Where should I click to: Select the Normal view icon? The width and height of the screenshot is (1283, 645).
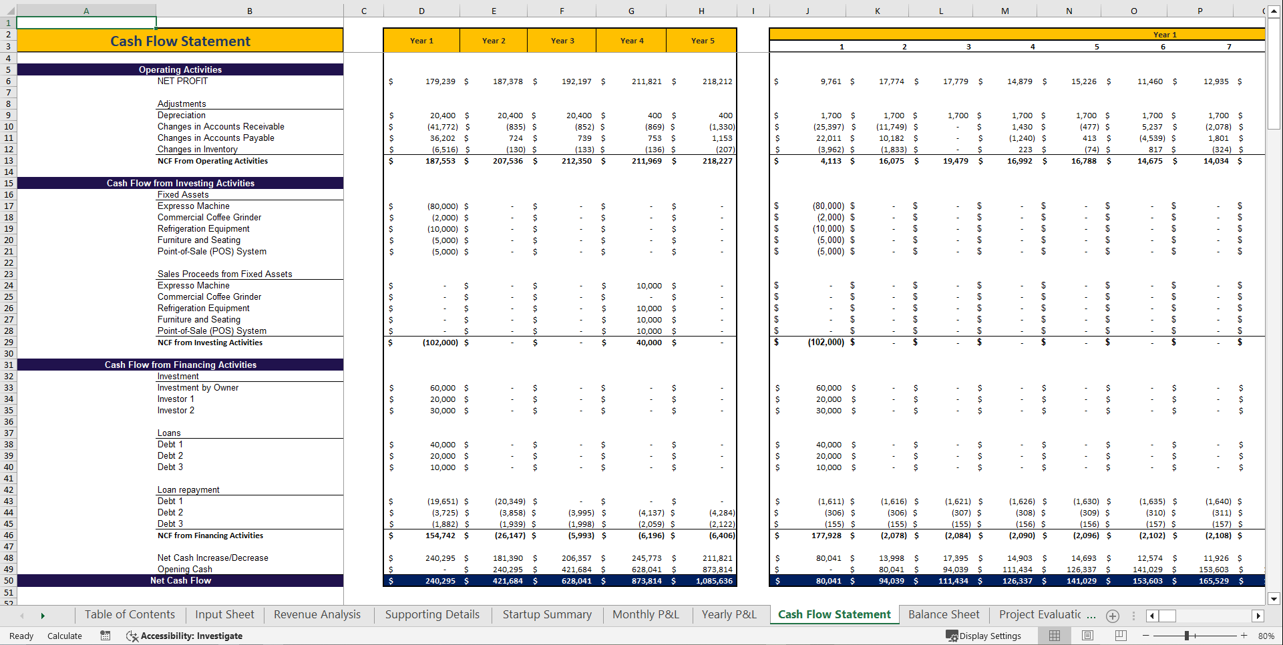pyautogui.click(x=1054, y=636)
